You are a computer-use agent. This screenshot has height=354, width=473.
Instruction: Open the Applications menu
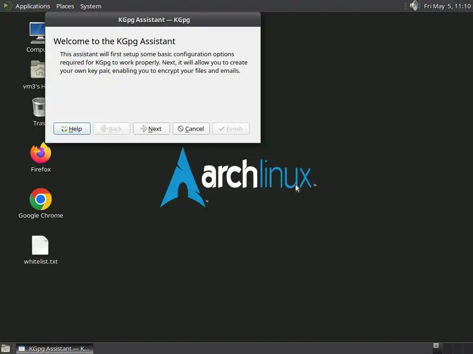[x=33, y=6]
